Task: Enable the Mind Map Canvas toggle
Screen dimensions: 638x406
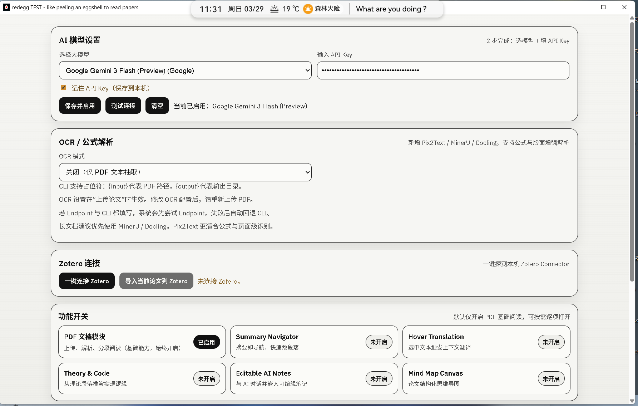Action: coord(551,379)
